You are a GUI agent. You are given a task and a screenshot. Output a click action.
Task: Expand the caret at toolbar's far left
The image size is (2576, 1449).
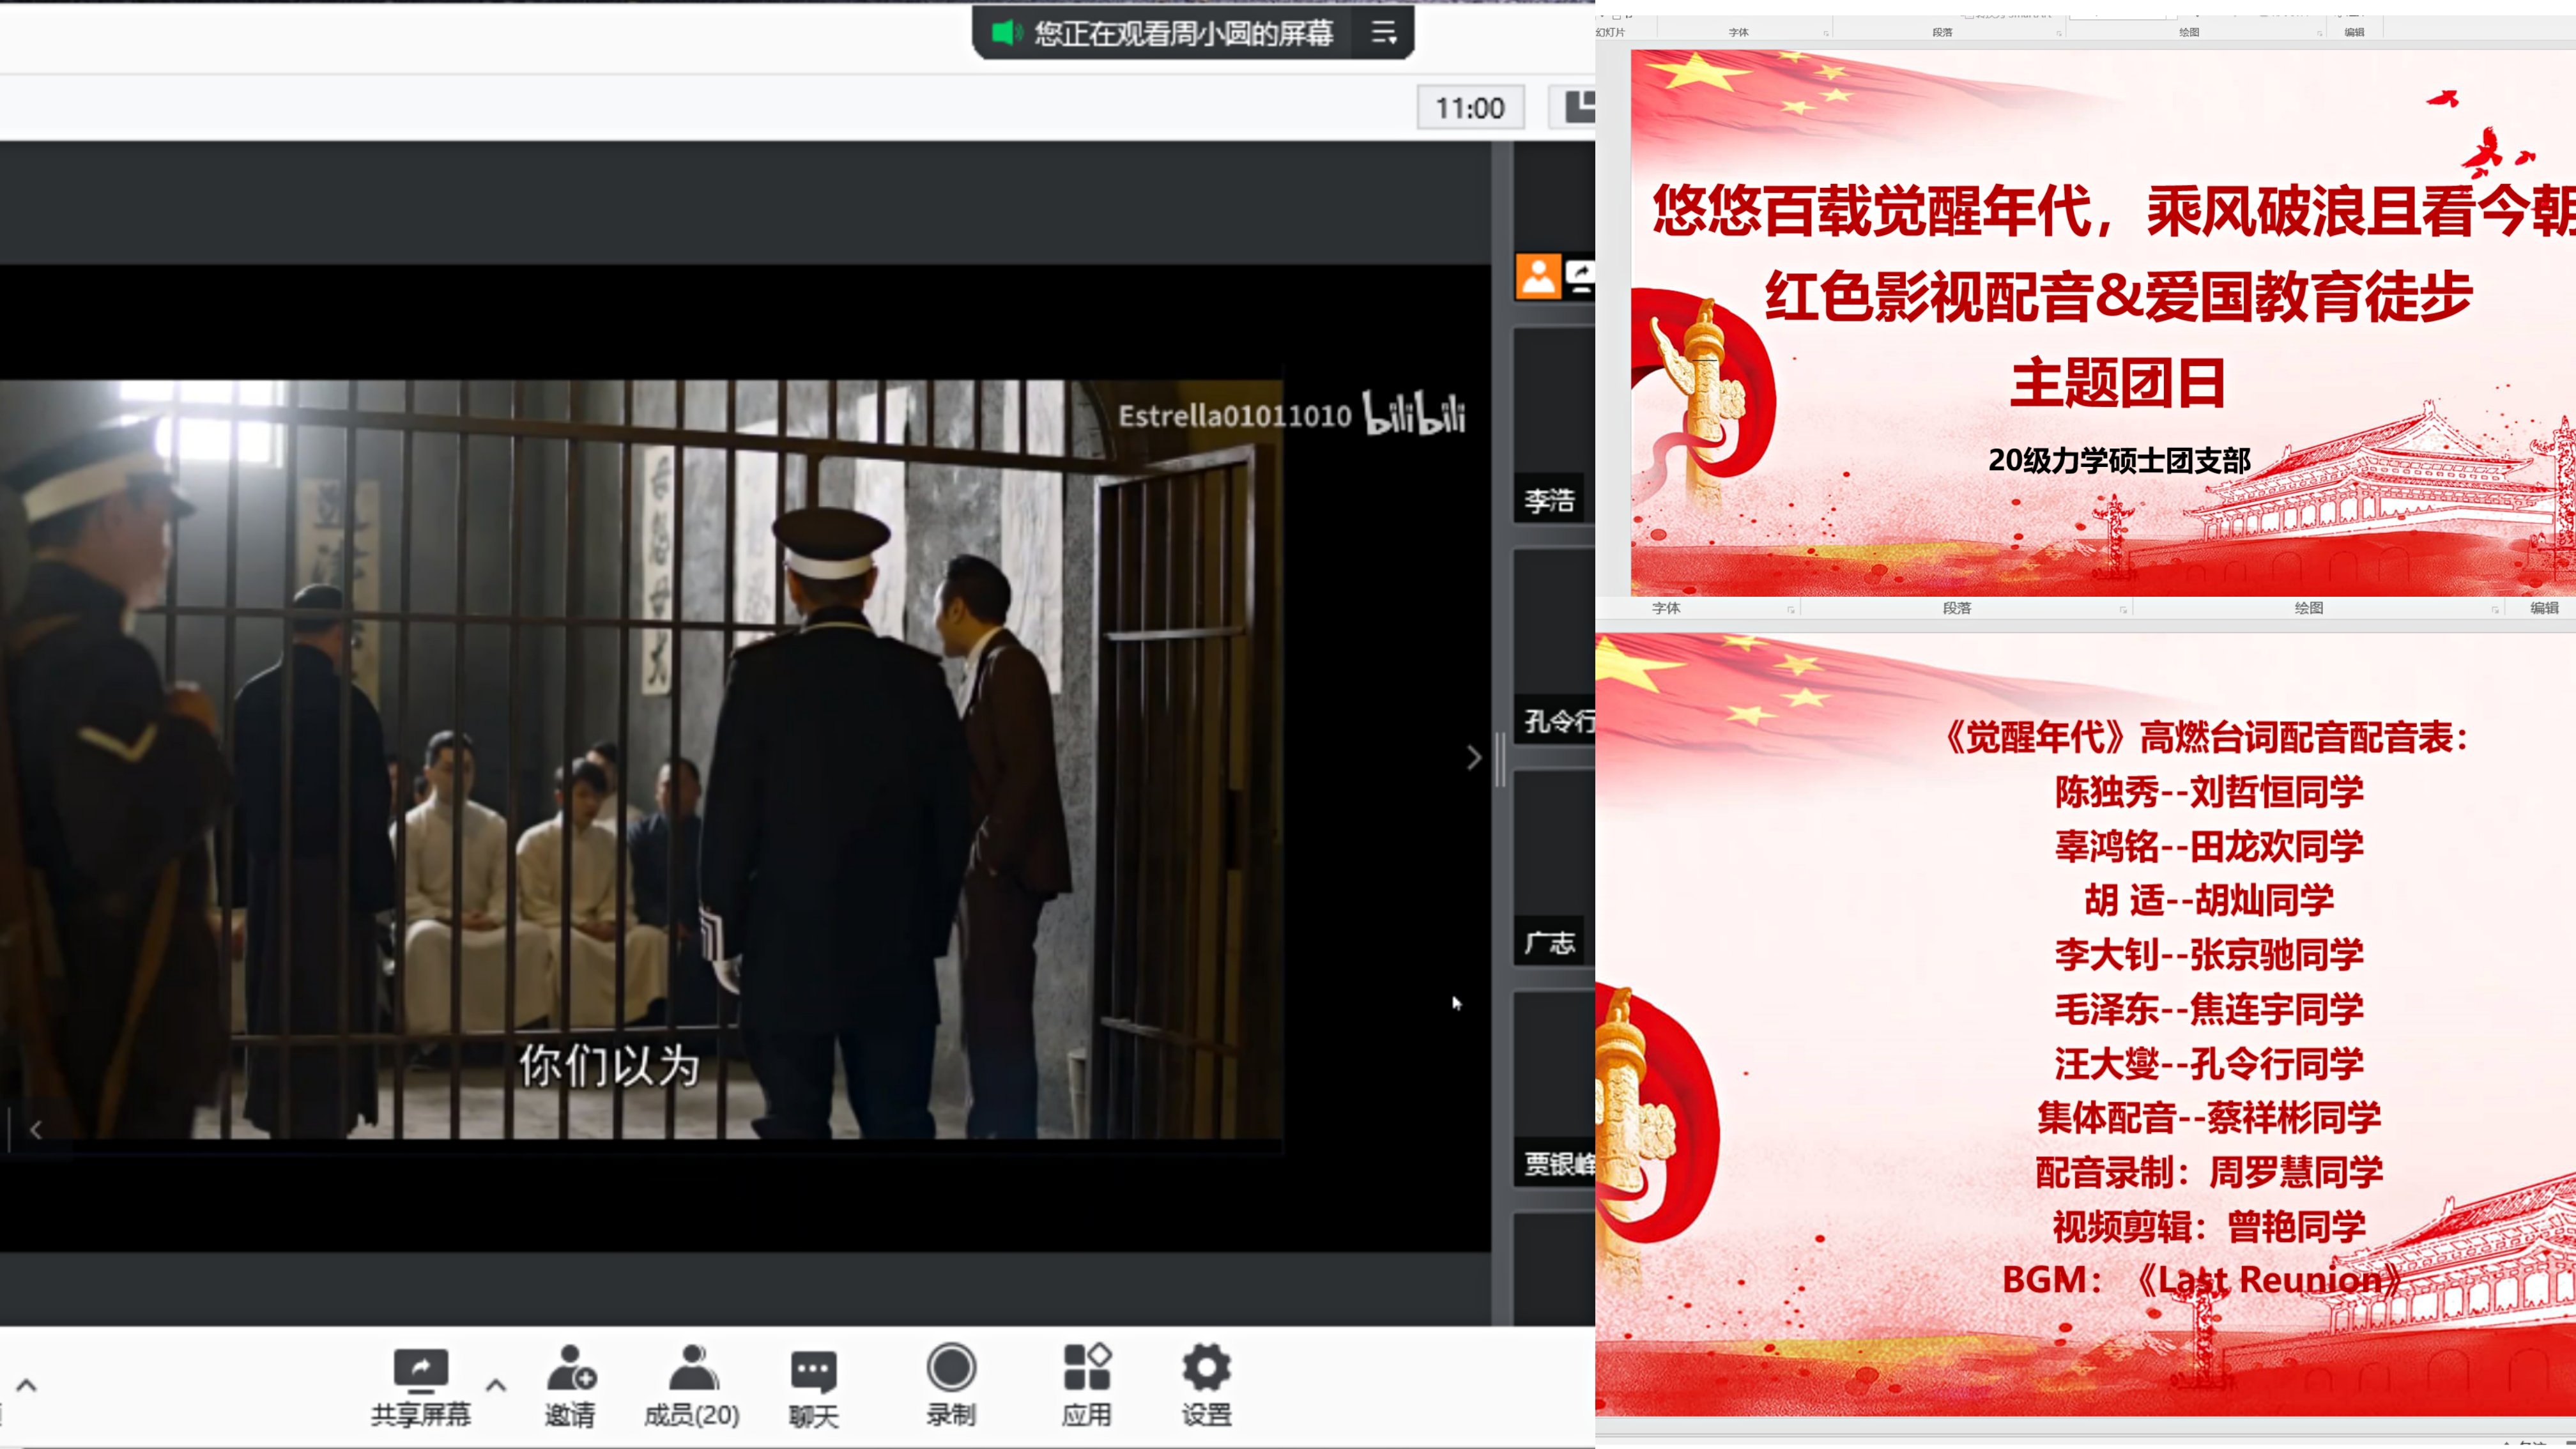(27, 1385)
